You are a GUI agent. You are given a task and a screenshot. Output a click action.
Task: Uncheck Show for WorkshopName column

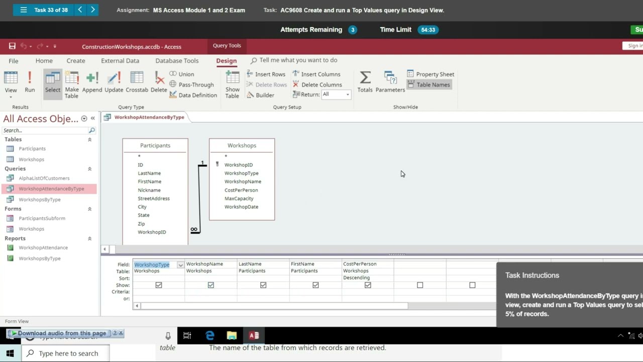coord(211,285)
